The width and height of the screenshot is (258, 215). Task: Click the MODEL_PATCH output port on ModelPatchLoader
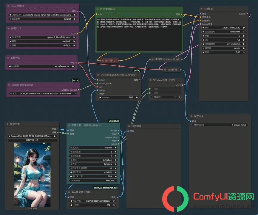pos(78,90)
